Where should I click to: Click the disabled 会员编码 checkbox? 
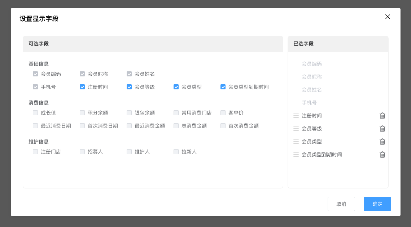coord(35,74)
